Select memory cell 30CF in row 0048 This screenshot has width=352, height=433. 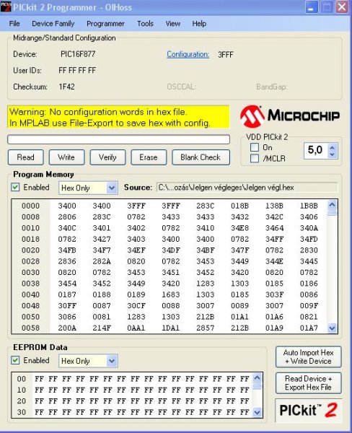[136, 306]
